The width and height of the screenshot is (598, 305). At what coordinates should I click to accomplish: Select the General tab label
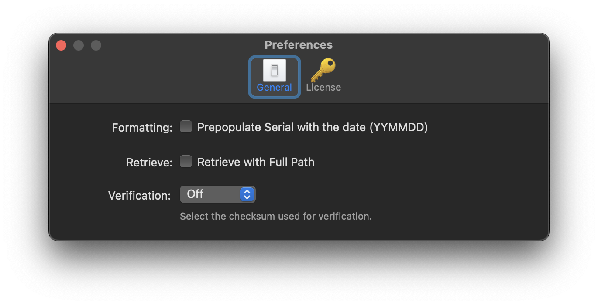pos(274,88)
